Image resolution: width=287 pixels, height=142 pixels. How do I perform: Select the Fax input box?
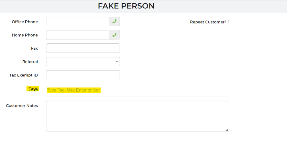[x=83, y=48]
